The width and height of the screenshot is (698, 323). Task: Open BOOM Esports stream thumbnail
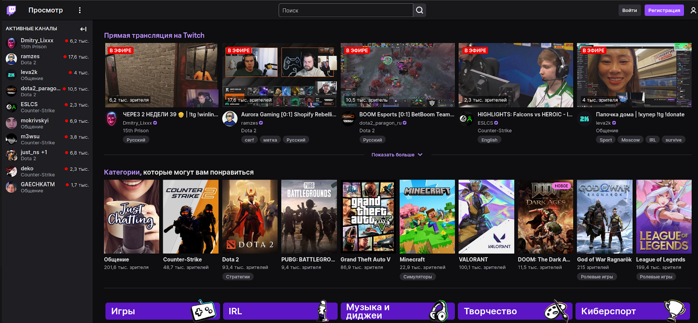tap(398, 75)
